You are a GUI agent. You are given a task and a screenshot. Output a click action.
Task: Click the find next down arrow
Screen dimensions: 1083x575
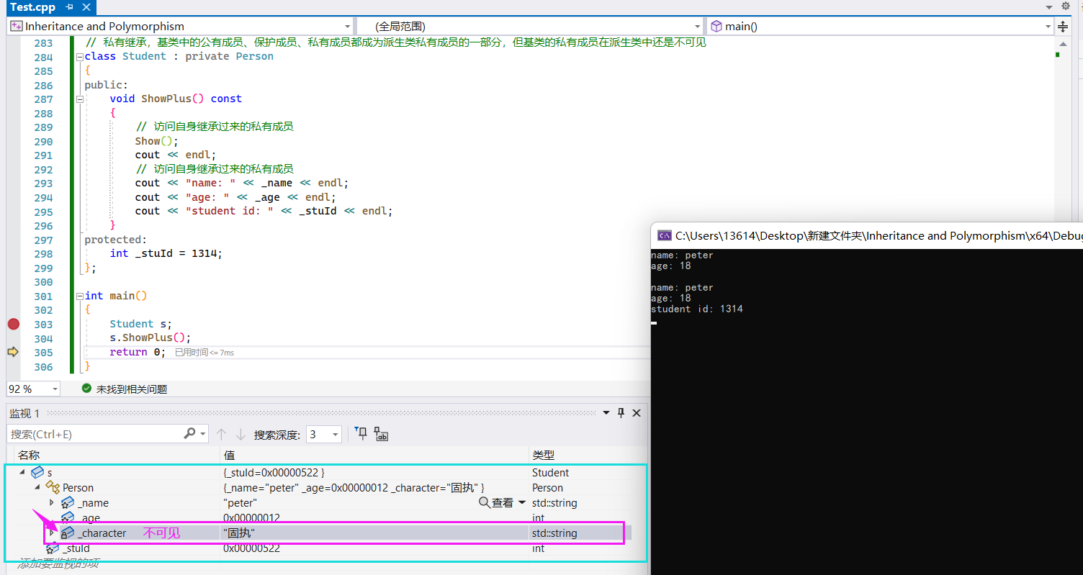(241, 434)
